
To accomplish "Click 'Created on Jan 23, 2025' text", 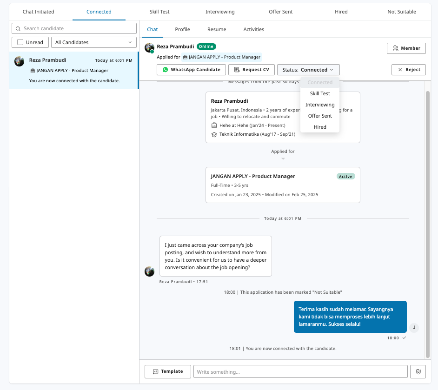I will (x=236, y=195).
